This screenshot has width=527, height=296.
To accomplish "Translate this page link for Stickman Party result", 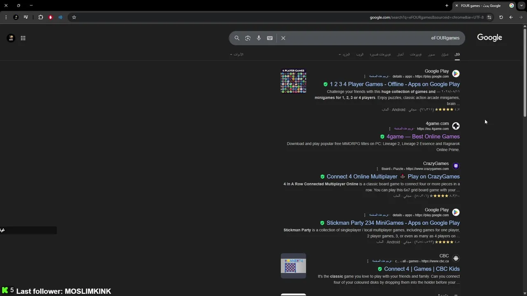I will point(379,215).
